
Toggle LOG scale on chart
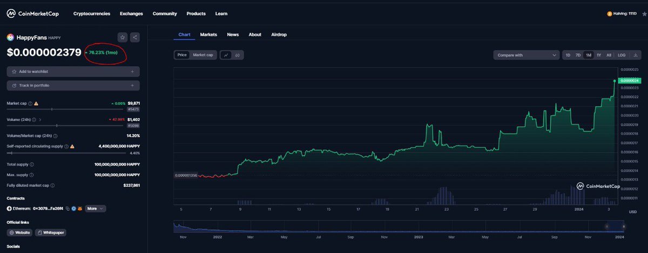[622, 55]
